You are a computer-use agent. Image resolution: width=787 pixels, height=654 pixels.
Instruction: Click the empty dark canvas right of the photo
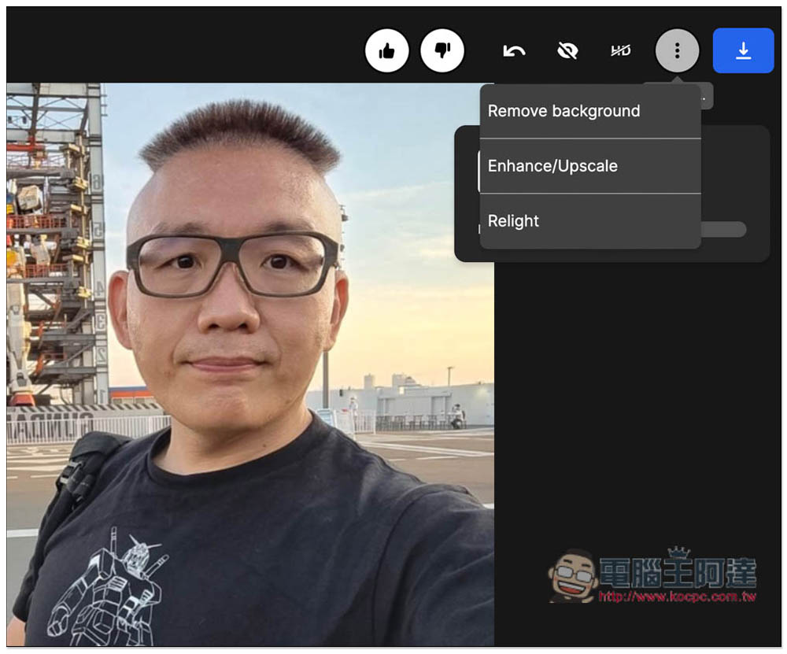630,394
